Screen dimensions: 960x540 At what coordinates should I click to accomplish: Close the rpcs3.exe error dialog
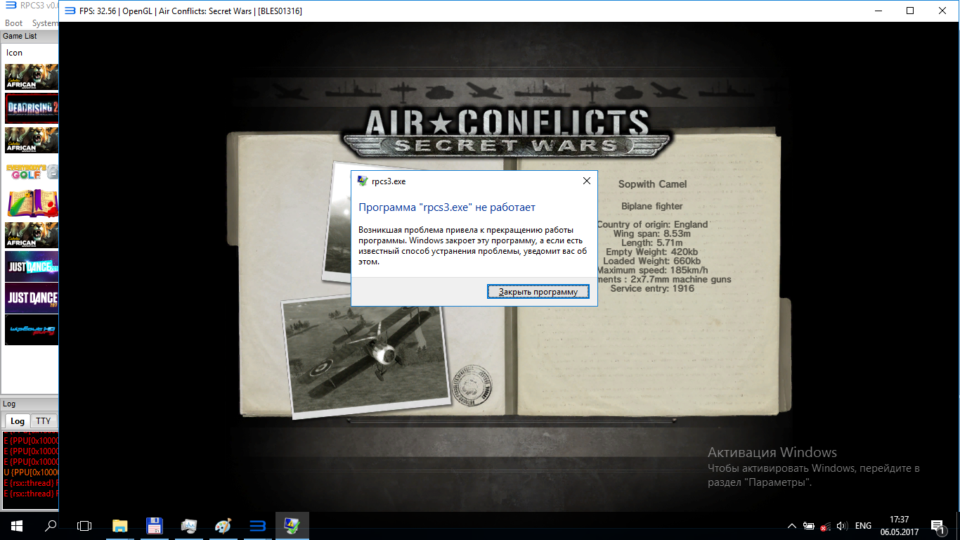587,181
